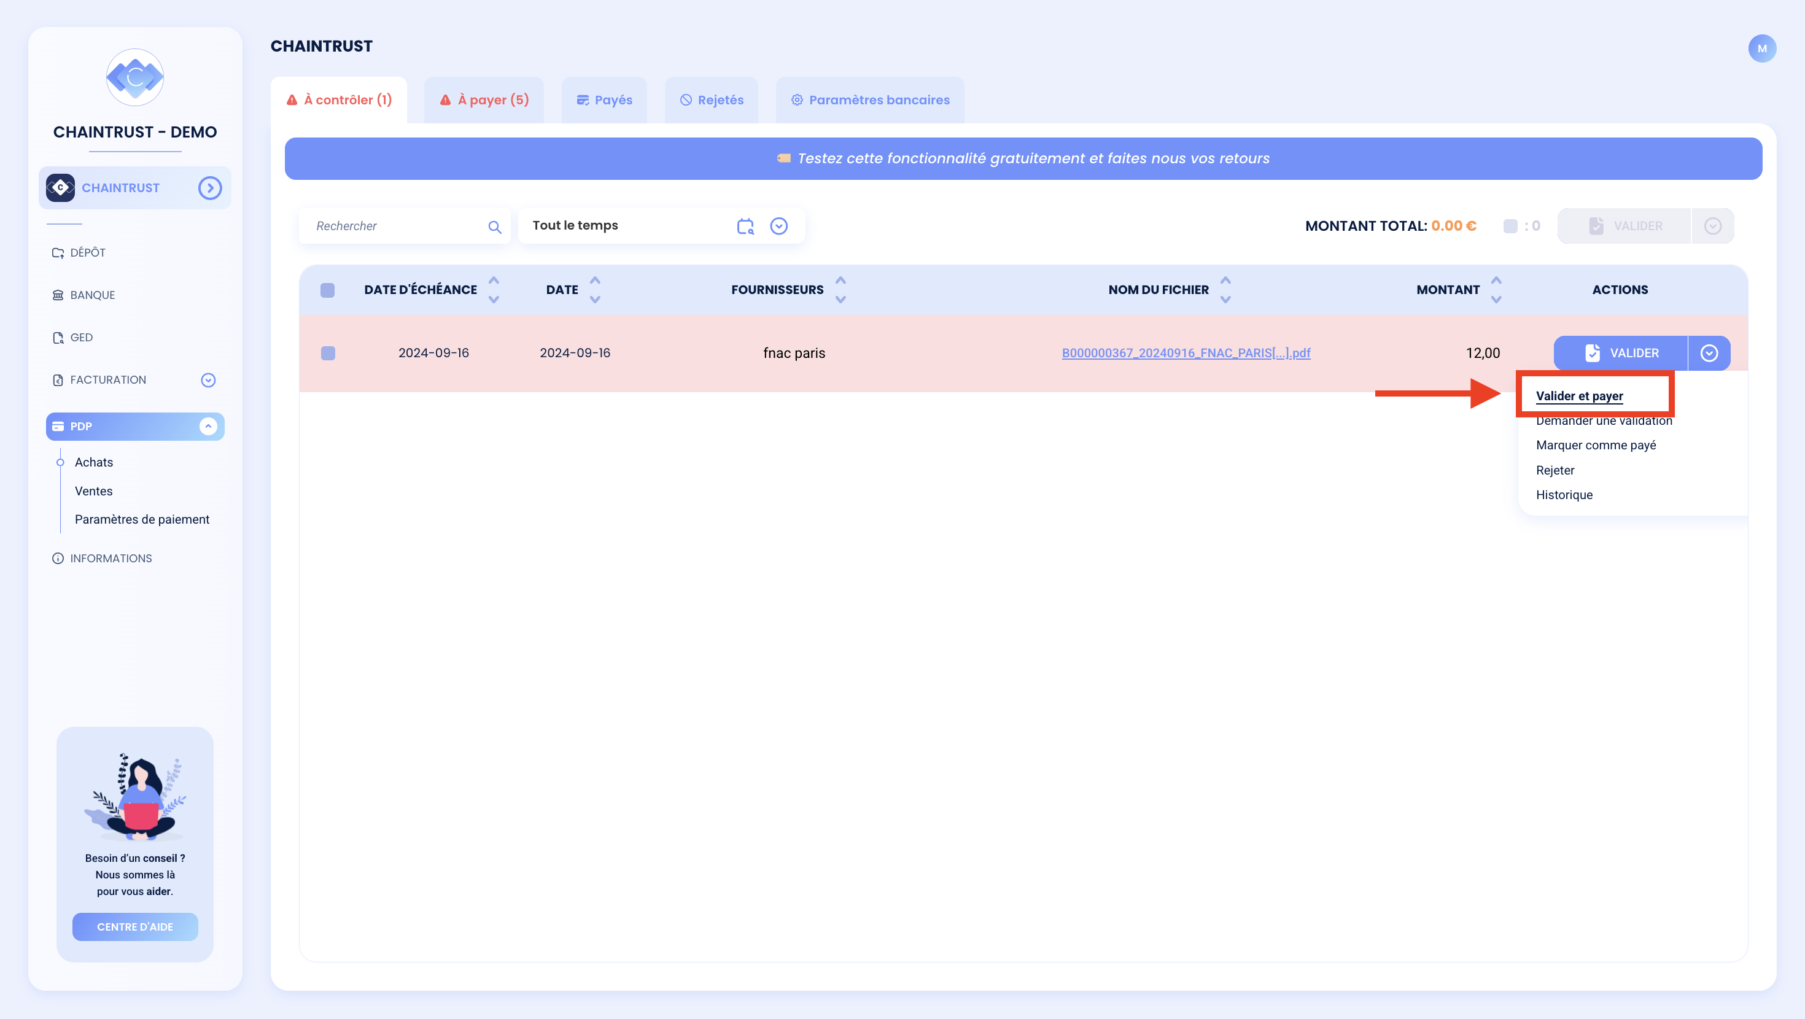Click the selected count checkbox indicator

point(1511,226)
